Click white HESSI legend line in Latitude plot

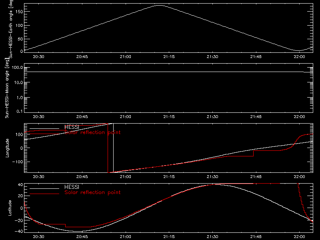coord(44,188)
